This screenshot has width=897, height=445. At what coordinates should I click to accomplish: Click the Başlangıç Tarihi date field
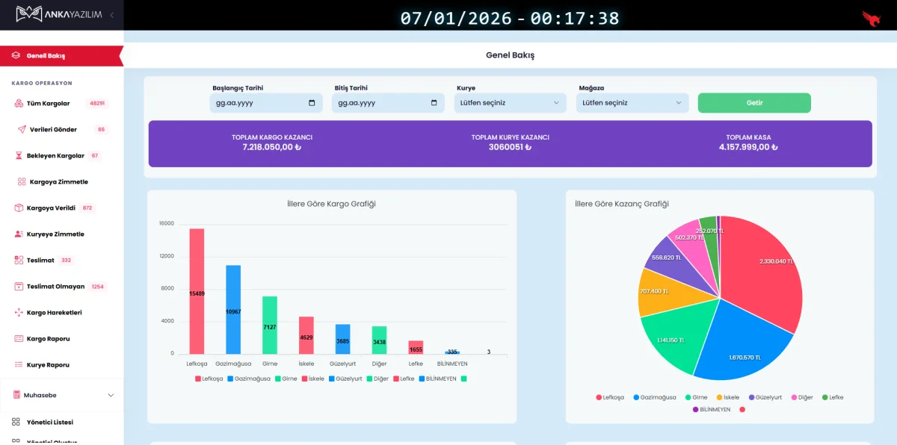point(266,103)
